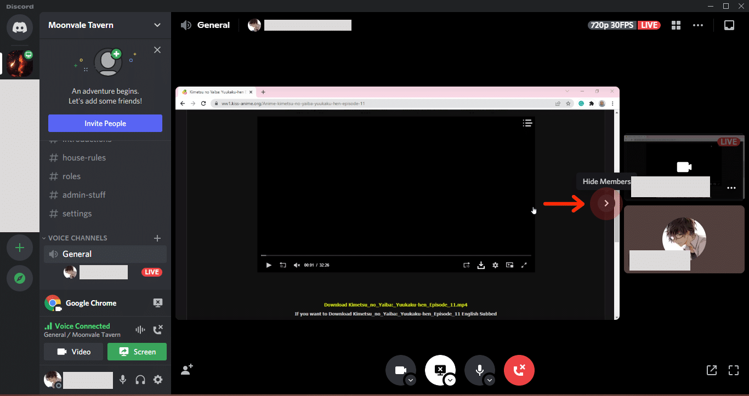Click the 720p 30FPS quality badge
The width and height of the screenshot is (749, 396).
tap(612, 25)
